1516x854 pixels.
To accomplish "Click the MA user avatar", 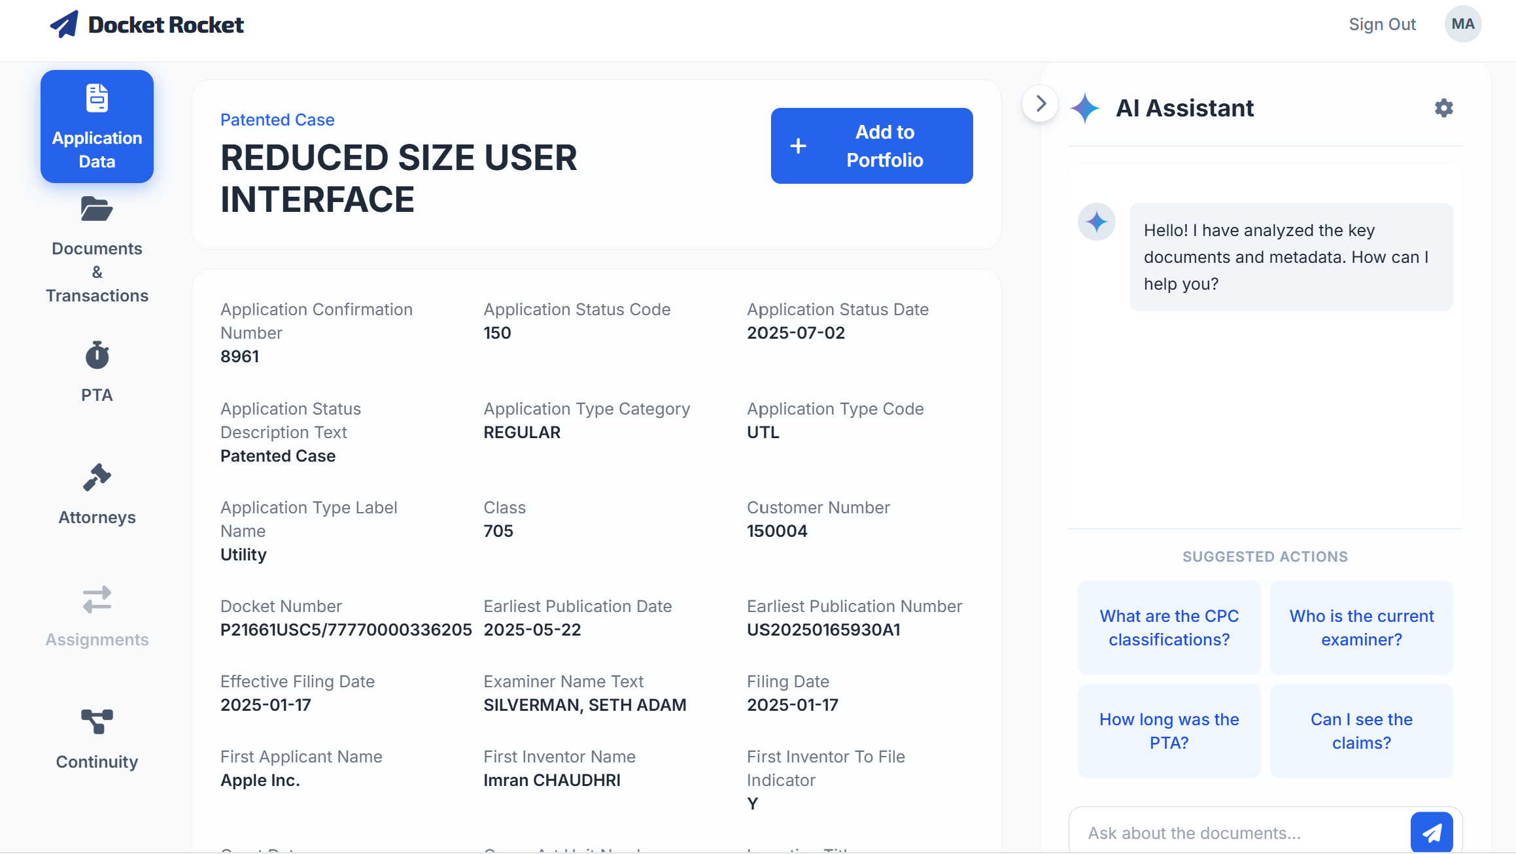I will (x=1462, y=24).
